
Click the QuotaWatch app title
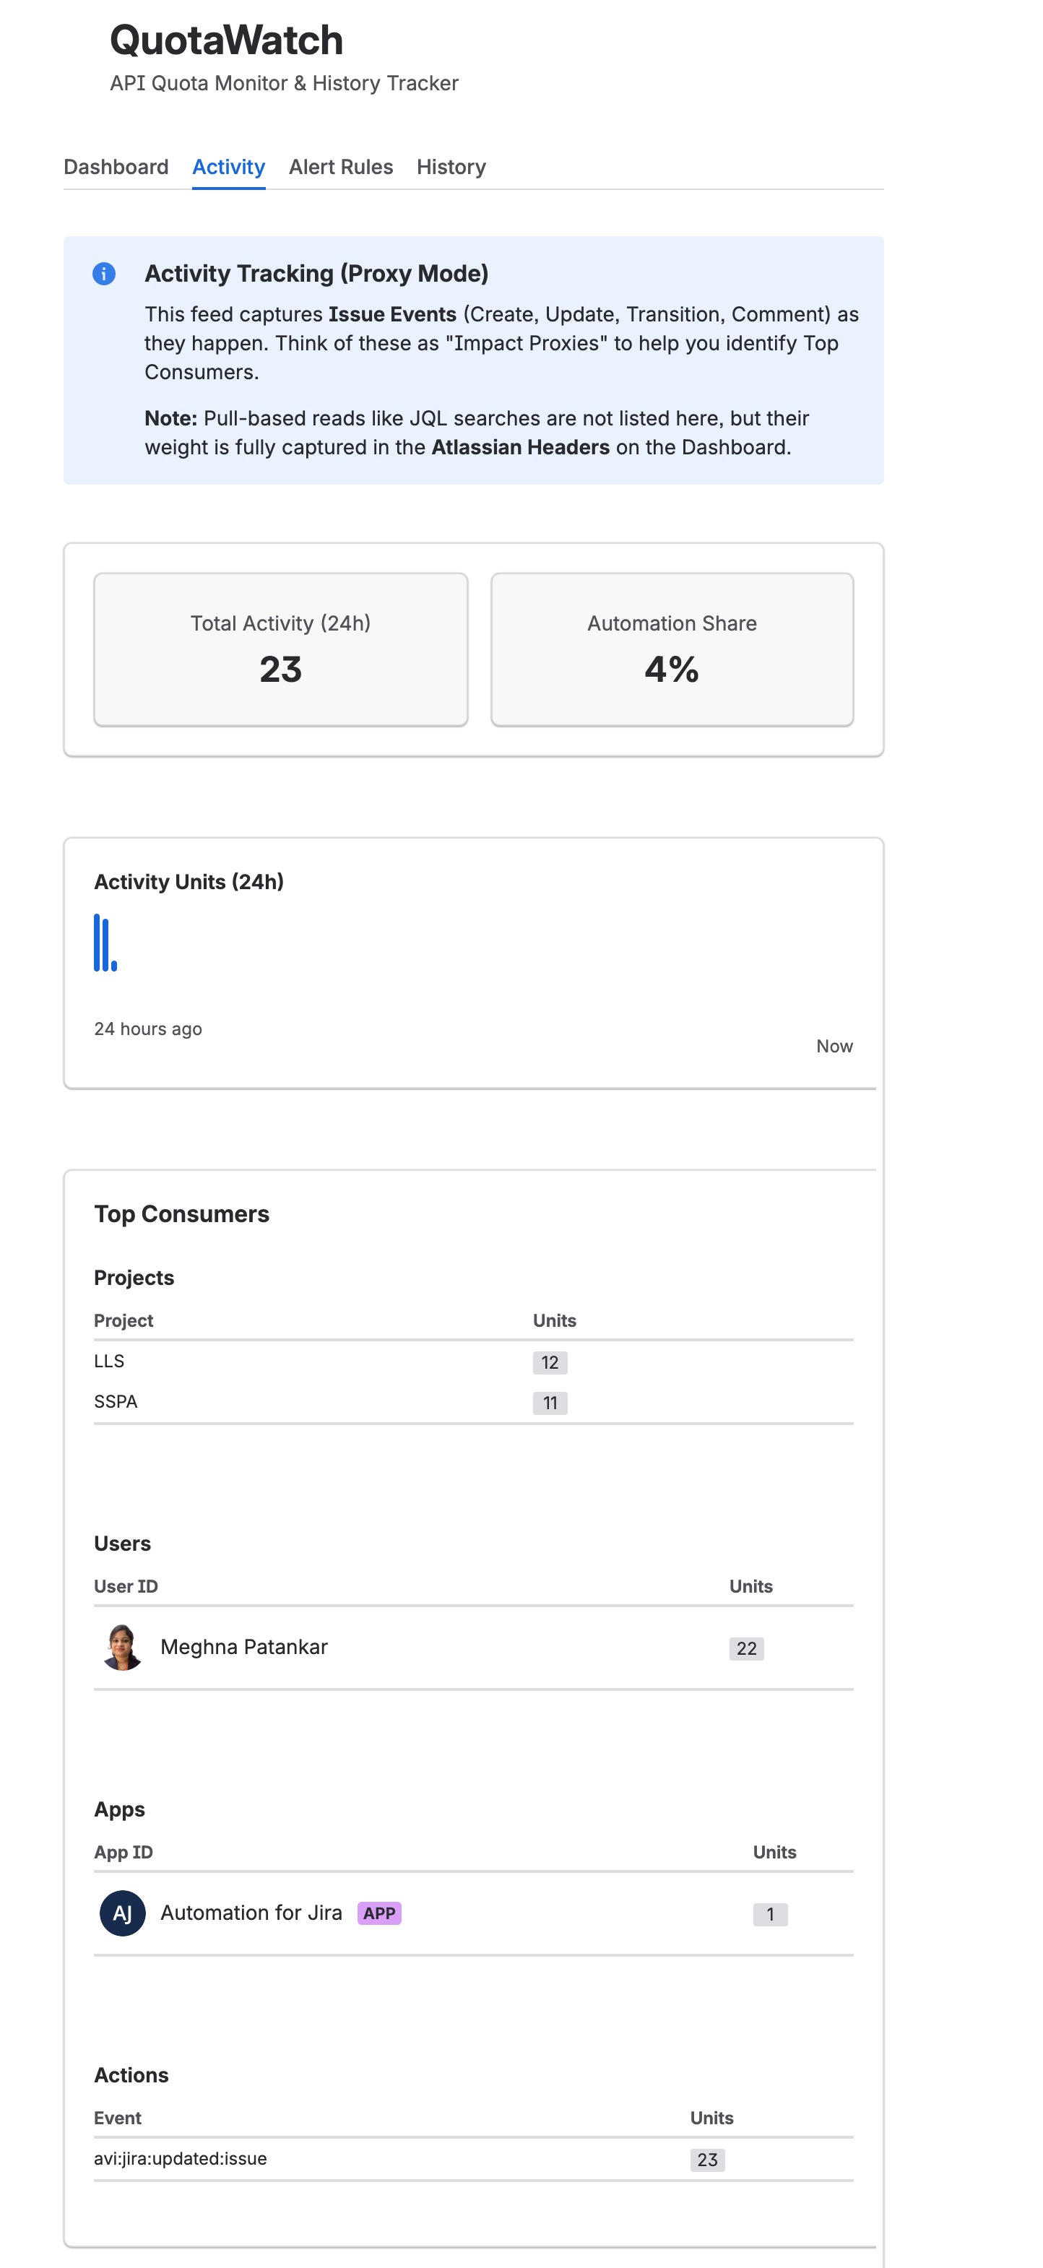pos(226,40)
